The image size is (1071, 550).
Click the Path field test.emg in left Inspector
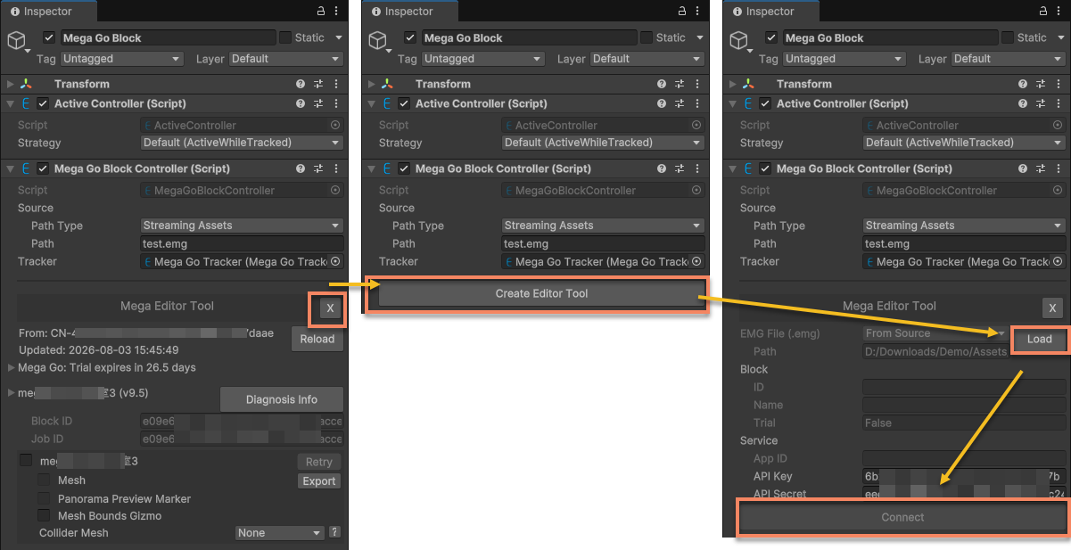(242, 243)
